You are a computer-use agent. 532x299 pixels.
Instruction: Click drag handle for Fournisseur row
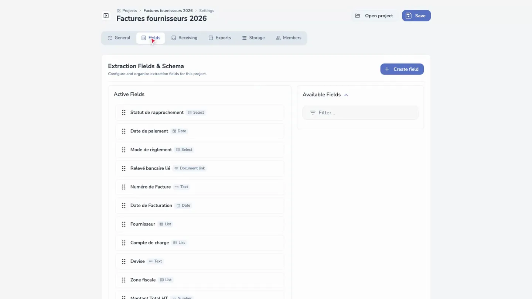pos(124,224)
